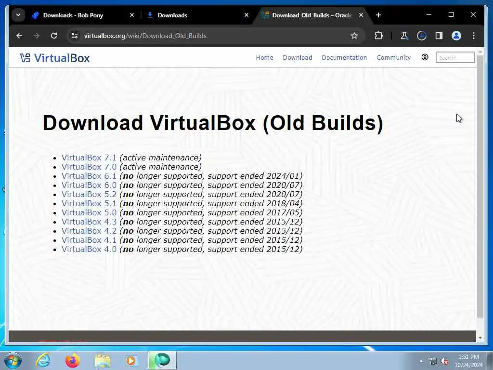Screen dimensions: 493x370
Task: Open the VirtualBox 5.1 link
Action: point(89,203)
